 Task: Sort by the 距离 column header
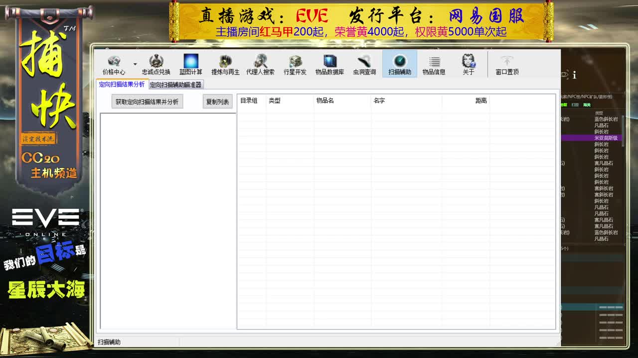point(466,100)
